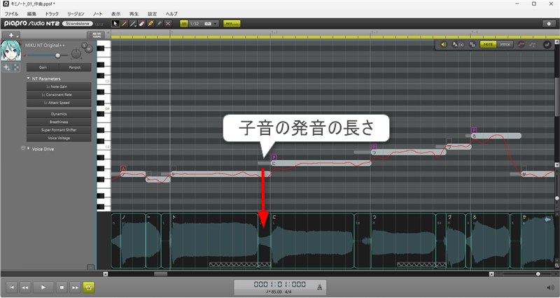Select the Dynamics parameter

[x=59, y=114]
